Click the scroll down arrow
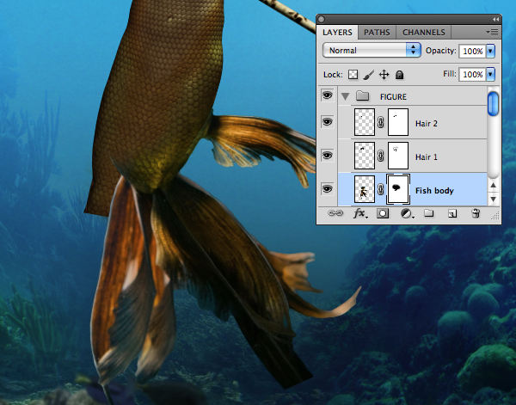516x405 pixels. coord(493,199)
